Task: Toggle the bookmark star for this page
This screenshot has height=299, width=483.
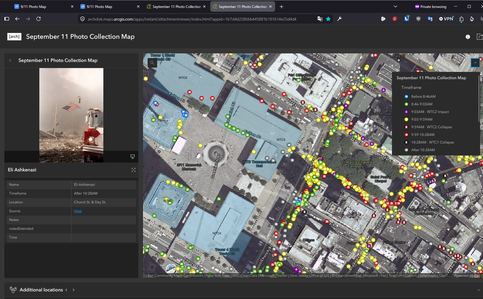Action: coord(328,19)
